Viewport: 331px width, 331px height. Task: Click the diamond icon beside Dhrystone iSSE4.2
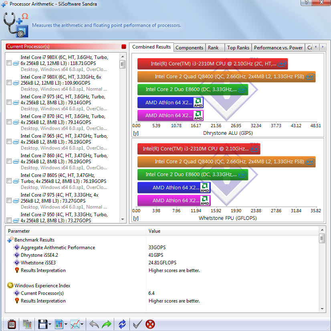pos(17,255)
